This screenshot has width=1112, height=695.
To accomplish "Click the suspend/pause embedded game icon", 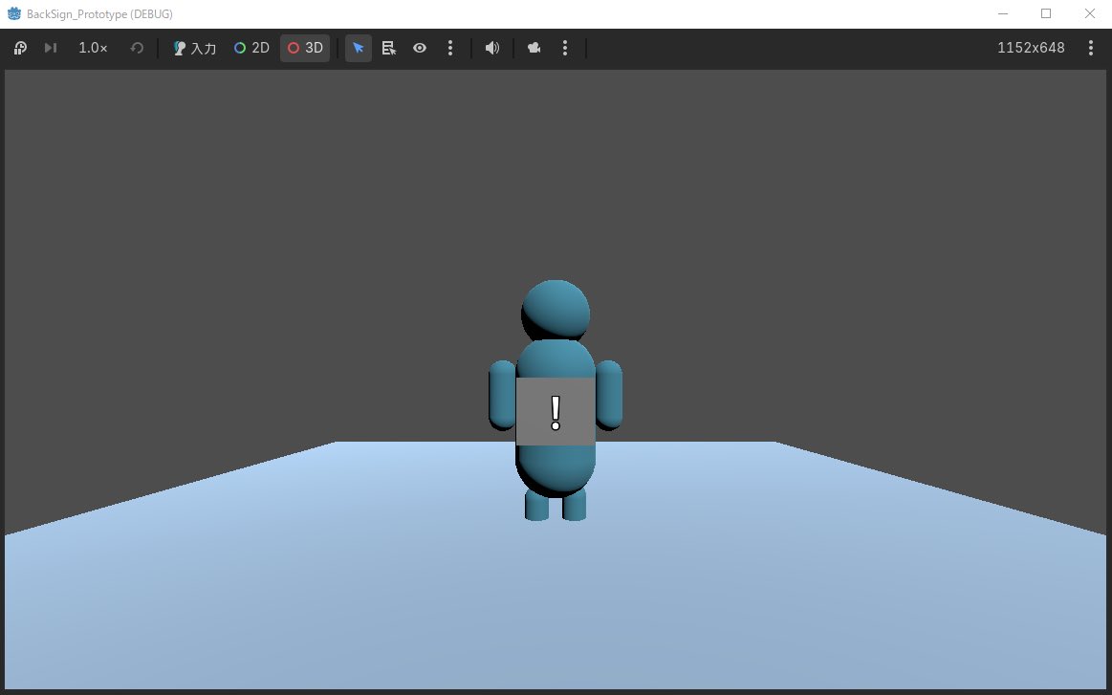I will 21,48.
